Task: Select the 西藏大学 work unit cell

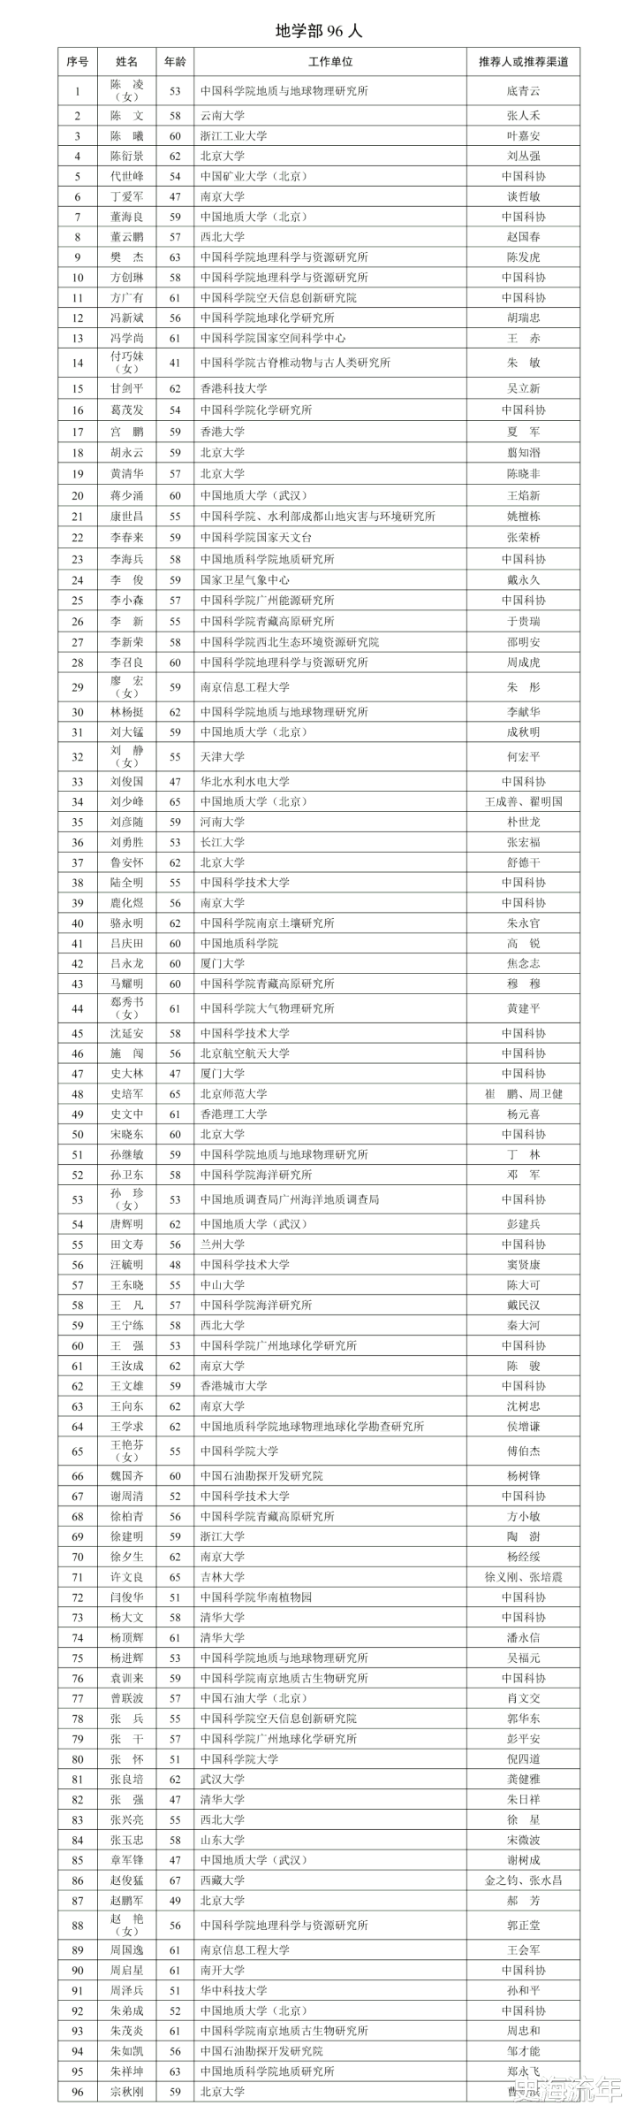Action: point(222,1880)
